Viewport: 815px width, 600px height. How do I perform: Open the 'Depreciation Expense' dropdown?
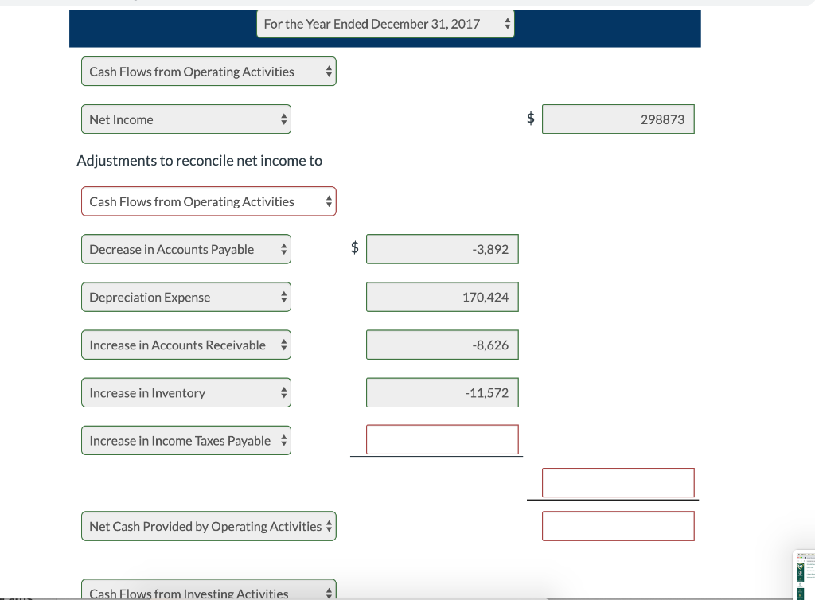pos(186,297)
